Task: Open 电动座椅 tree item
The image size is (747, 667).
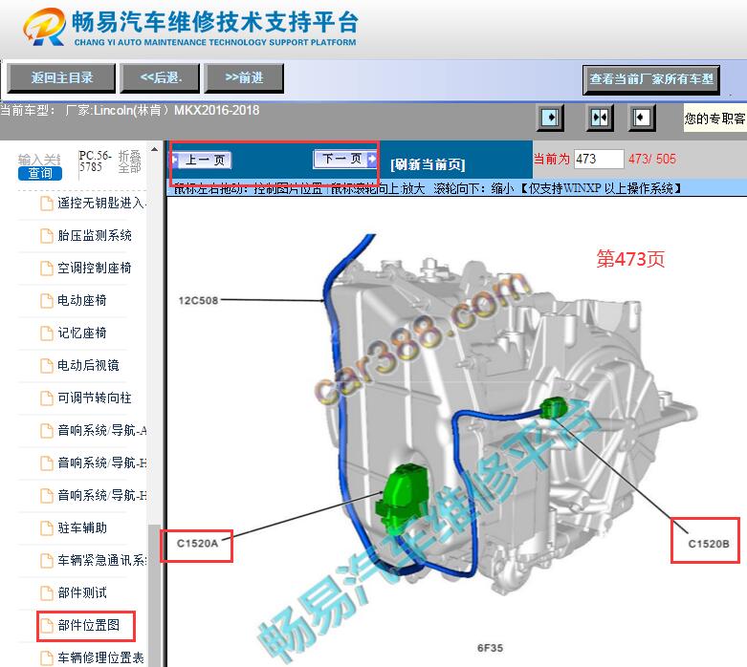Action: [82, 300]
